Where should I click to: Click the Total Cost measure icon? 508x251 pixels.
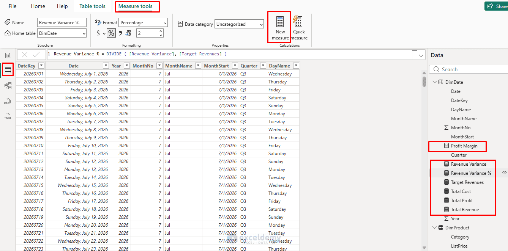coord(446,191)
